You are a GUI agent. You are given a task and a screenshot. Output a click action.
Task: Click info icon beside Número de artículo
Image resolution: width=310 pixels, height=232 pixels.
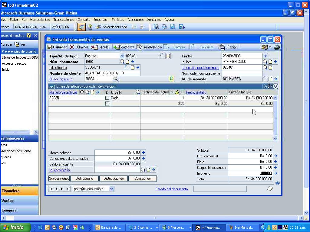tap(82, 92)
